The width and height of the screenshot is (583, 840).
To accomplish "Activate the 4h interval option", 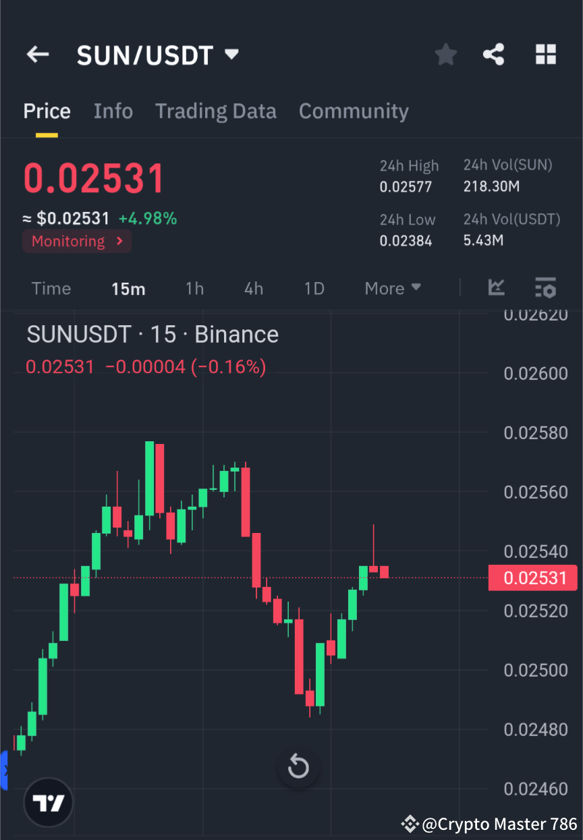I will (253, 288).
